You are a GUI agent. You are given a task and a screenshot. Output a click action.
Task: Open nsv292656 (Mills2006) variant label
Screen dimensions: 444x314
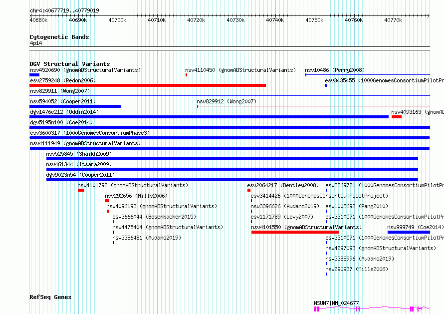[x=136, y=196]
